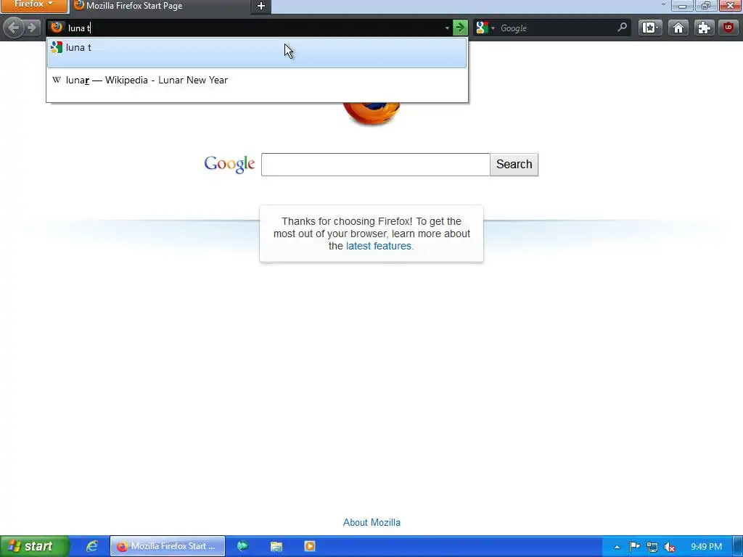
Task: Click the 9:49 PM clock
Action: point(706,547)
